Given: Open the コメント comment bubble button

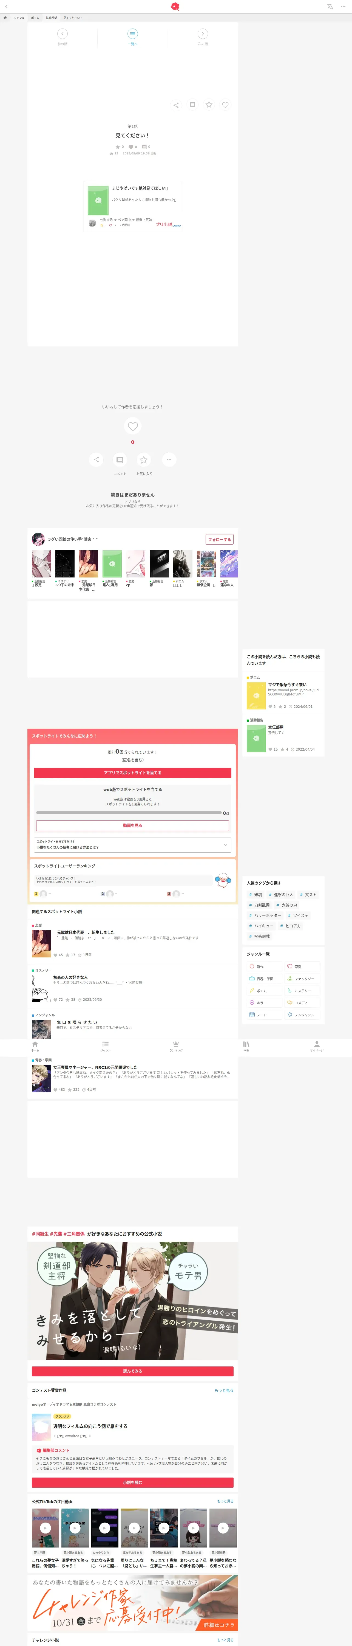Looking at the screenshot, I should pos(120,460).
